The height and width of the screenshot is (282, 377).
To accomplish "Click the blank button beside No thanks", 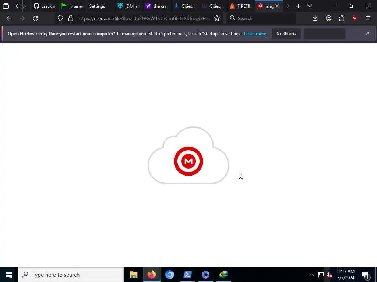I will click(x=325, y=33).
